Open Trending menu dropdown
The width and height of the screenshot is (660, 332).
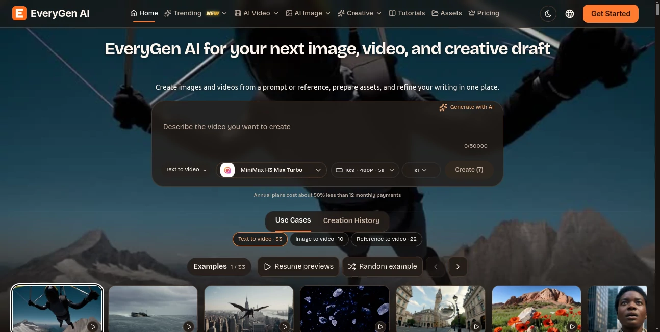tap(195, 13)
